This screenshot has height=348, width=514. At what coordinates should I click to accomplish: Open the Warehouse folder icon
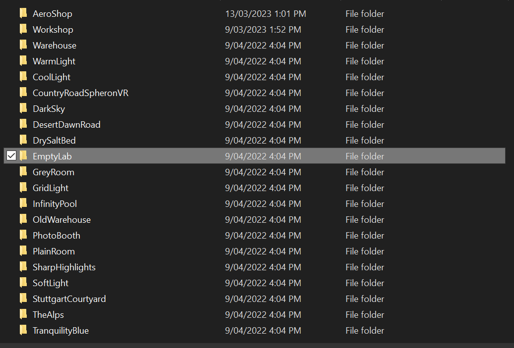[23, 45]
